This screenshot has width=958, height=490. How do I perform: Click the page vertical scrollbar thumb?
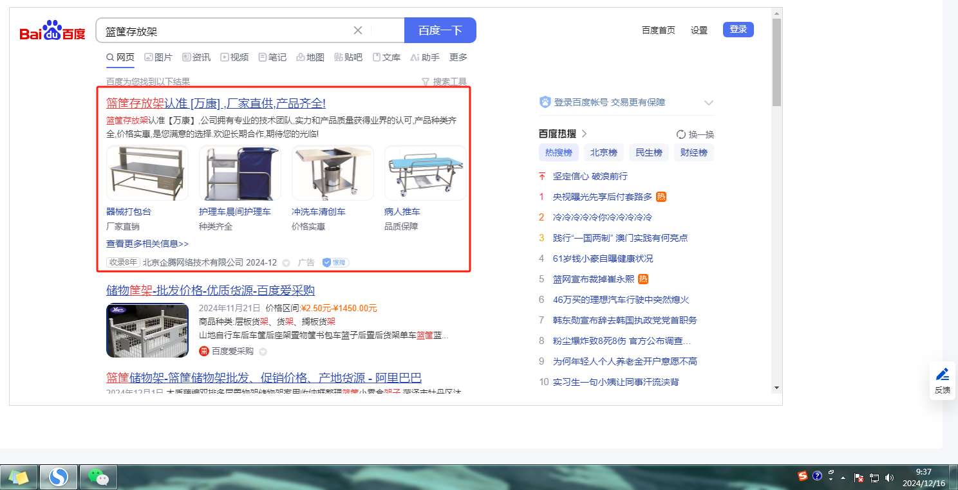coord(776,62)
